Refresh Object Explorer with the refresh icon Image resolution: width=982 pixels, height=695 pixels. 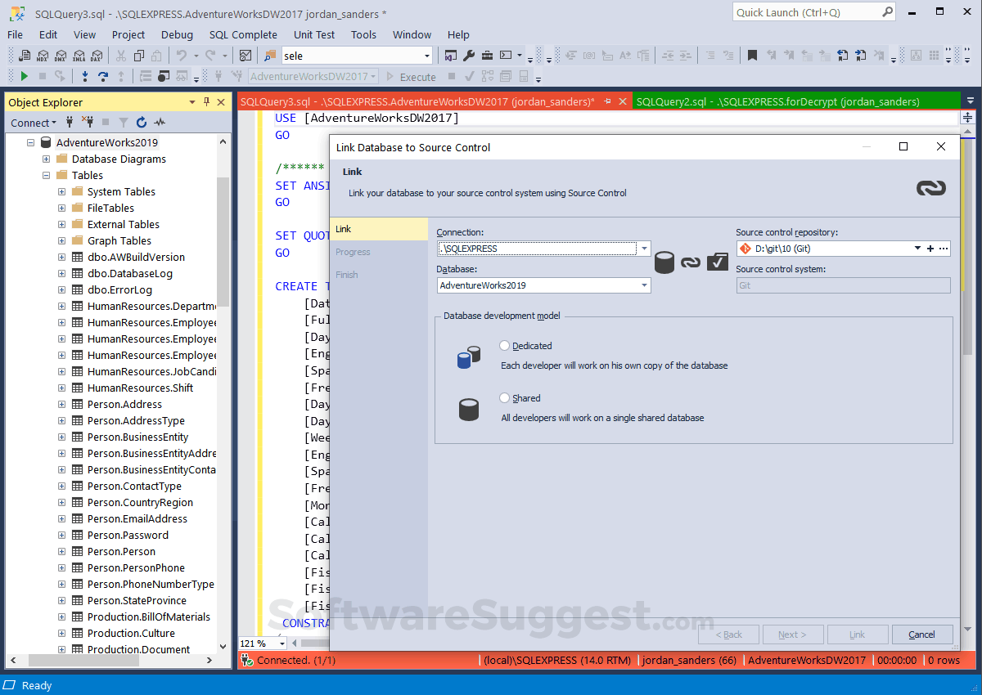(x=139, y=122)
